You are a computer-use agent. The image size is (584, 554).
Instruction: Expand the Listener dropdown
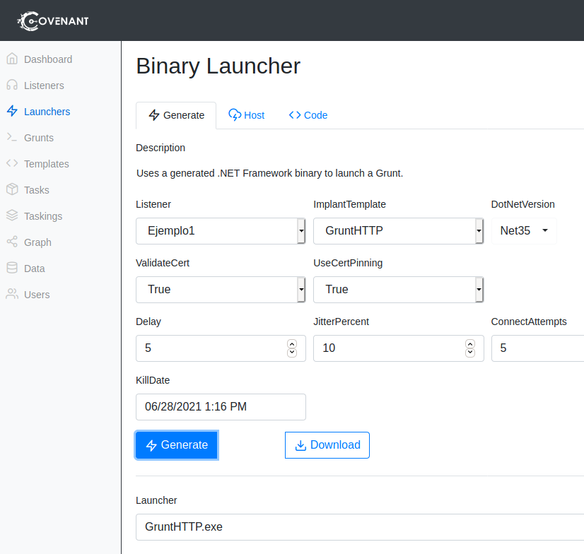tap(220, 231)
